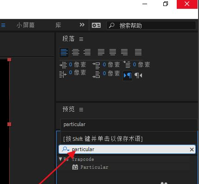Image resolution: width=199 pixels, height=184 pixels.
Task: Choose justify last line left icon
Action: click(101, 52)
